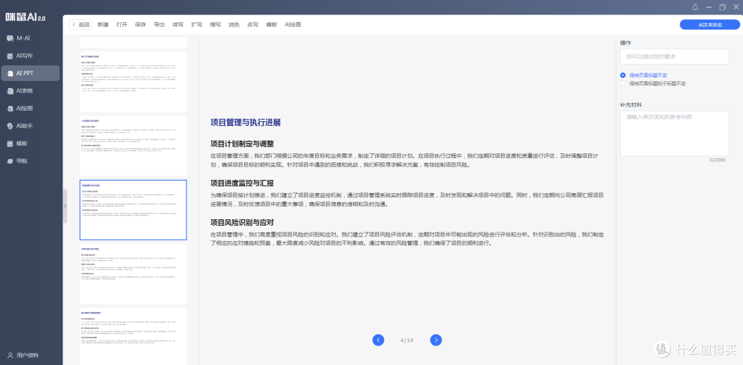
Task: Click 扩写 in the toolbar
Action: [x=197, y=25]
